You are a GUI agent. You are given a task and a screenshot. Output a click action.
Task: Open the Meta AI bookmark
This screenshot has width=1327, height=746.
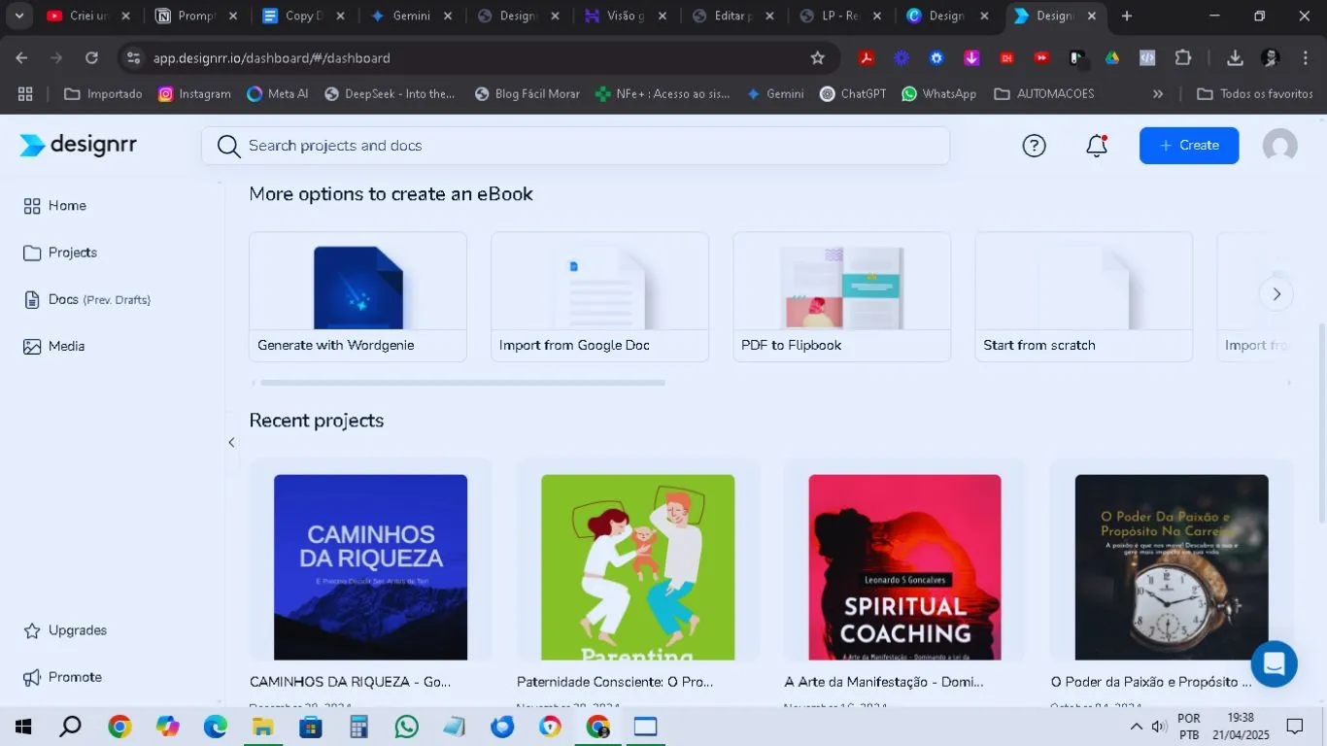click(278, 94)
